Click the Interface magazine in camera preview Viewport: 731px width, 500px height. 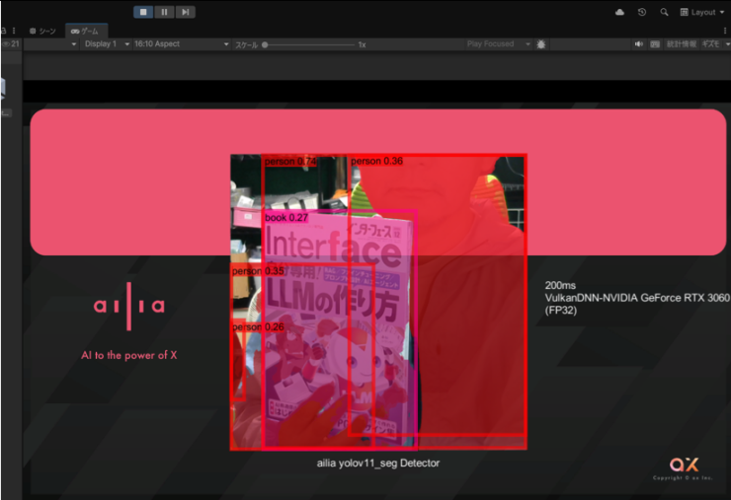pyautogui.click(x=336, y=325)
